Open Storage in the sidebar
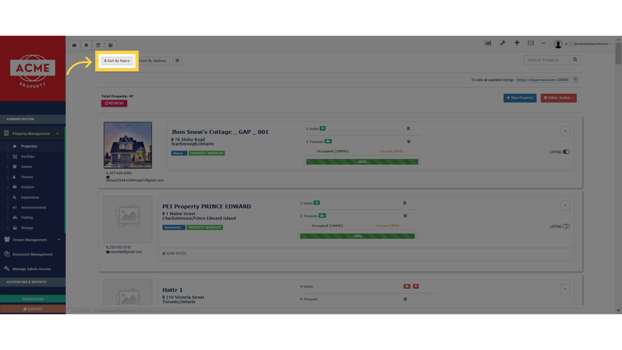Screen dimensions: 622x350 click(27, 228)
